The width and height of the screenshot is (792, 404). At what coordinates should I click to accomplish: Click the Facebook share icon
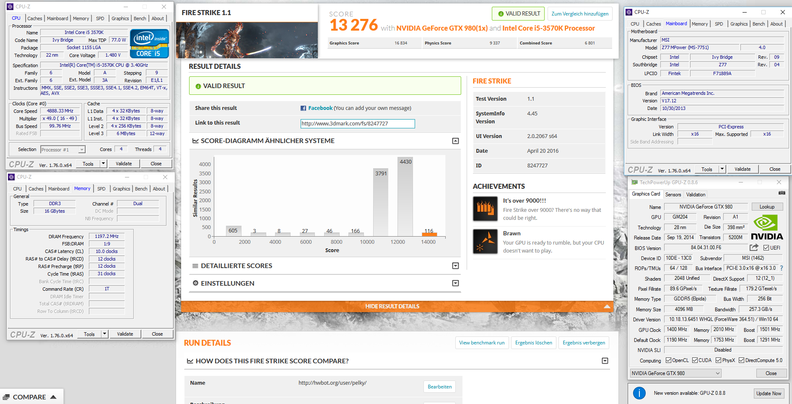point(303,108)
